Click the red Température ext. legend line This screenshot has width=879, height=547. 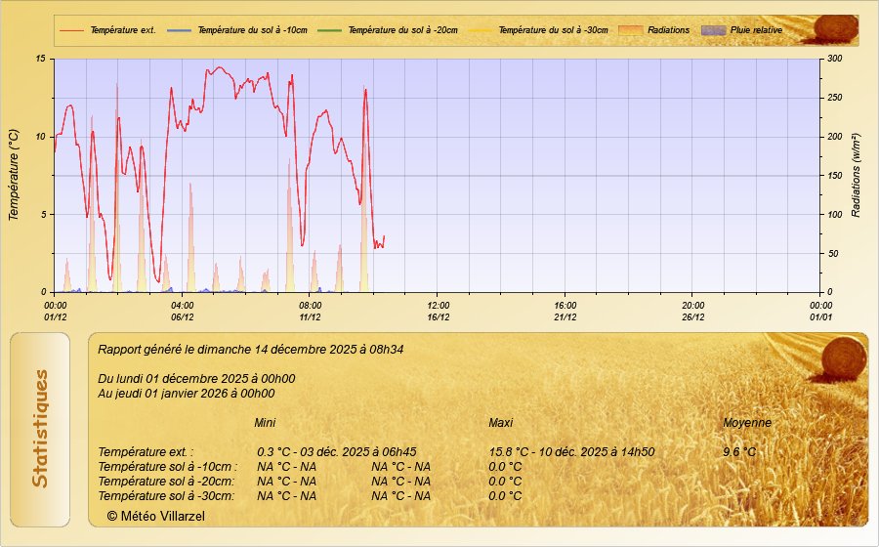click(x=72, y=30)
